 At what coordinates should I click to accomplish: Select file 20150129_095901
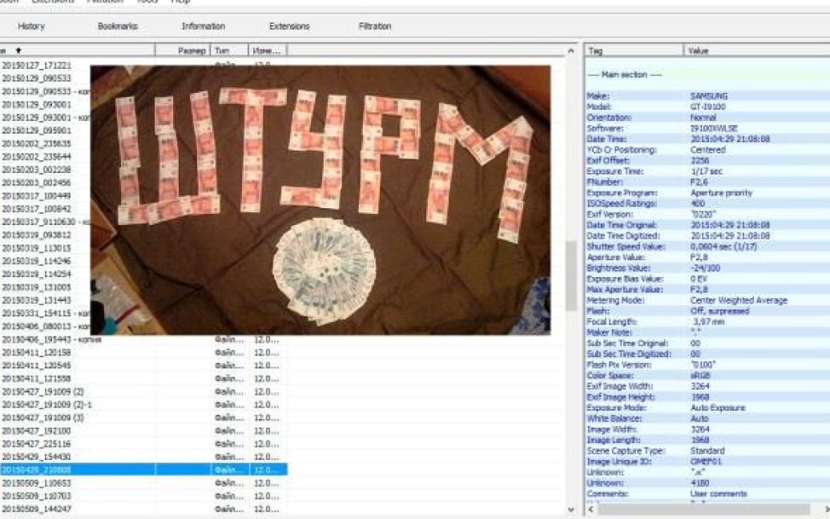point(36,130)
